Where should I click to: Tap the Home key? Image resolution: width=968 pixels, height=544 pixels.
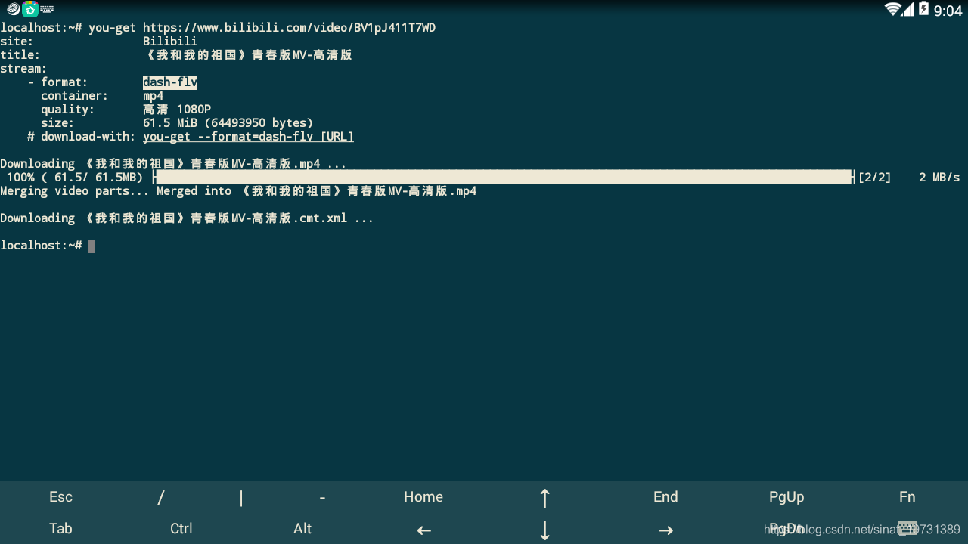(423, 496)
